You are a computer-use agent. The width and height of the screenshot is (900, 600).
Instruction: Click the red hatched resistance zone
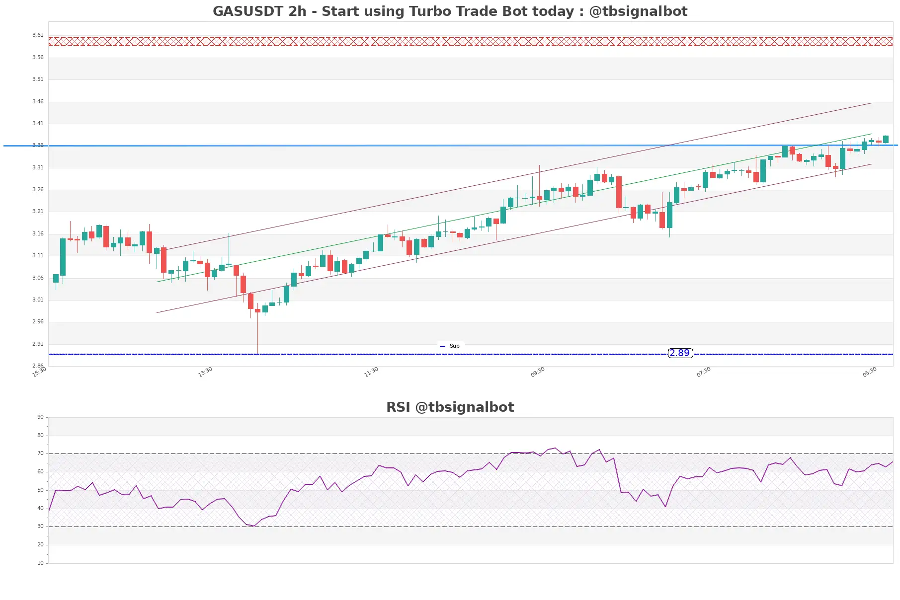coord(471,41)
